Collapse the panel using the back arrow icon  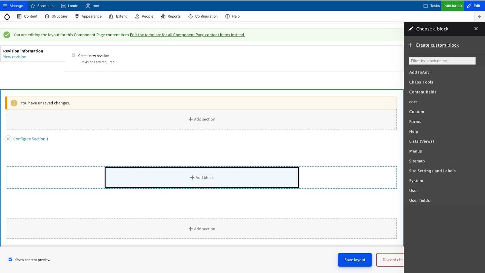coord(479,16)
